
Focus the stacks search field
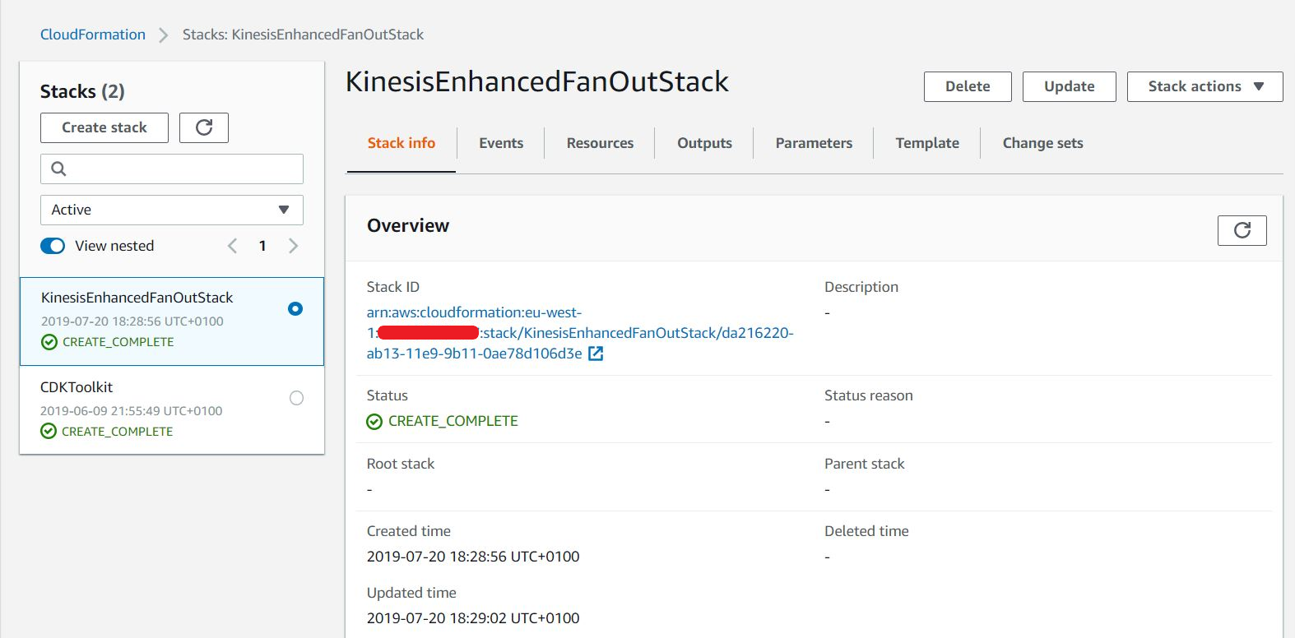coord(172,169)
